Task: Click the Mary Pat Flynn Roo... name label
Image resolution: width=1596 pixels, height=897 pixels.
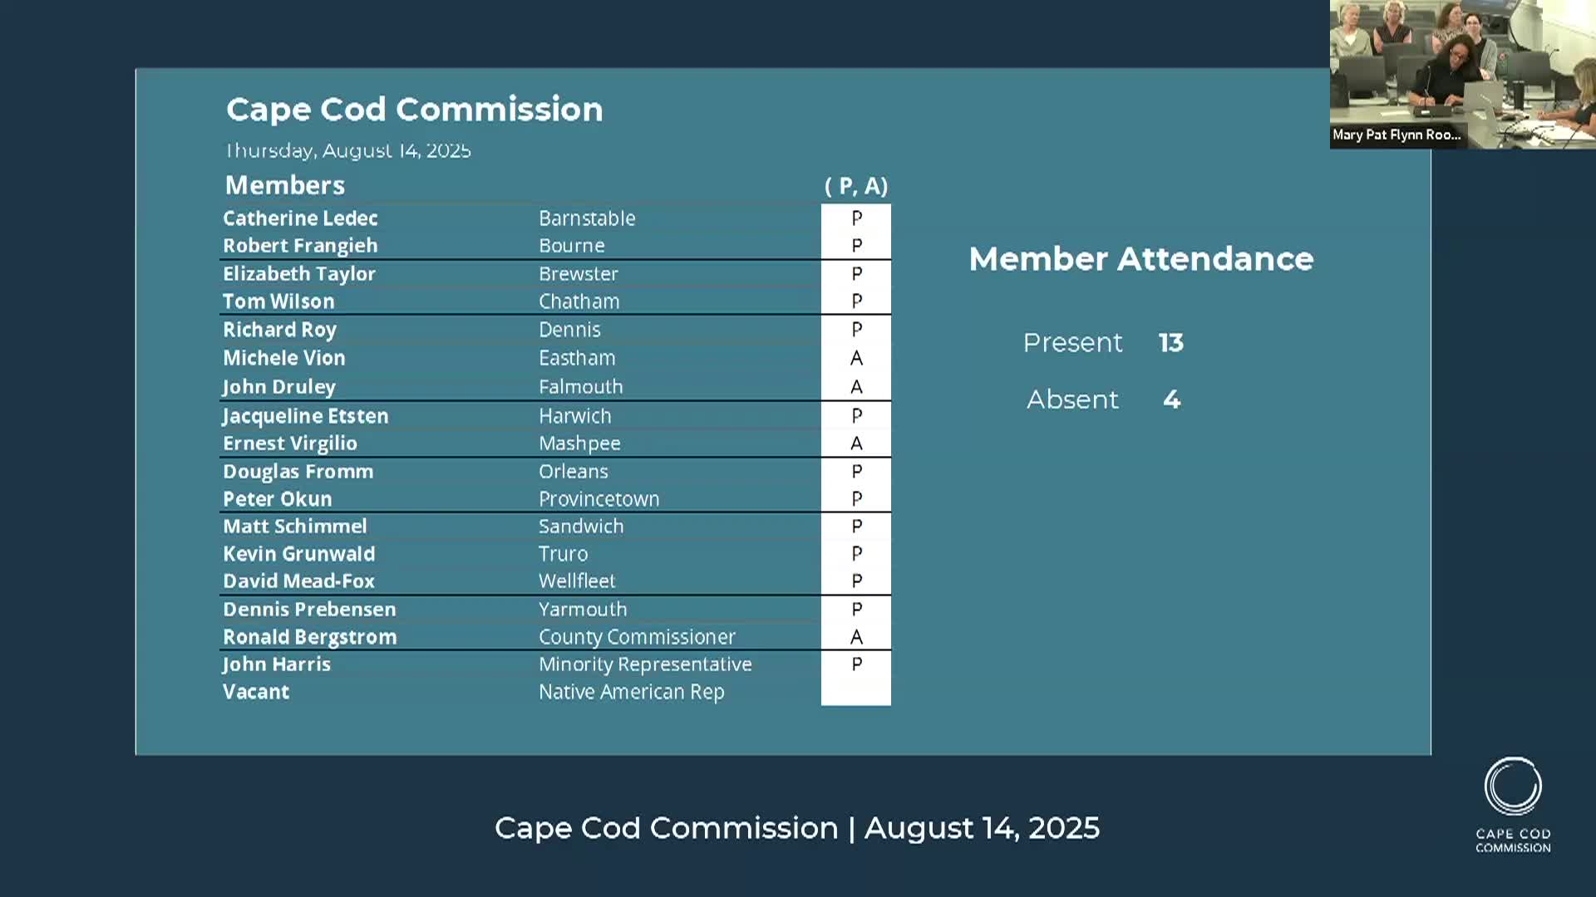Action: pos(1396,135)
